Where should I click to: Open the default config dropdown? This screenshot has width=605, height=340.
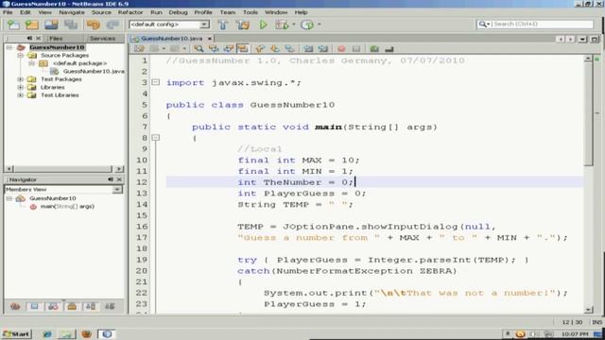point(204,25)
